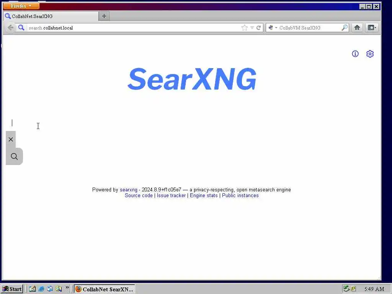Open the SearXNG about info icon

[x=355, y=54]
